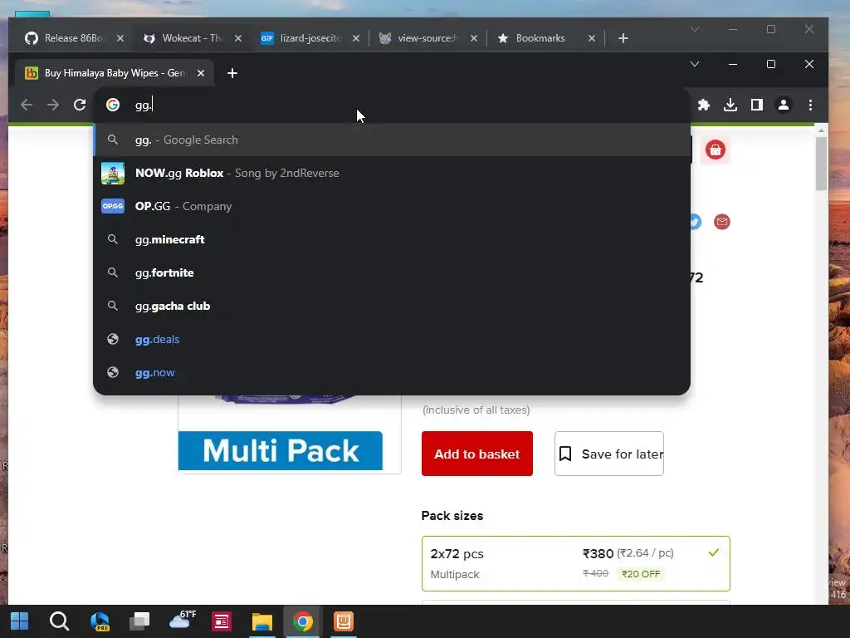850x638 pixels.
Task: Select the gg.gacha club suggestion
Action: (x=392, y=306)
